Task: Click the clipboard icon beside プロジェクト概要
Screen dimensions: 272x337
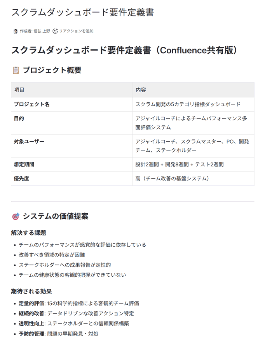Action: (14, 70)
